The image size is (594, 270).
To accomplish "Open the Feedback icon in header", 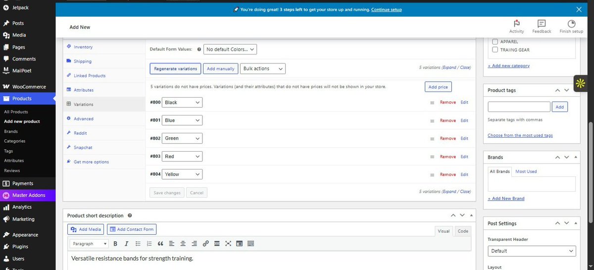I will coord(542,23).
